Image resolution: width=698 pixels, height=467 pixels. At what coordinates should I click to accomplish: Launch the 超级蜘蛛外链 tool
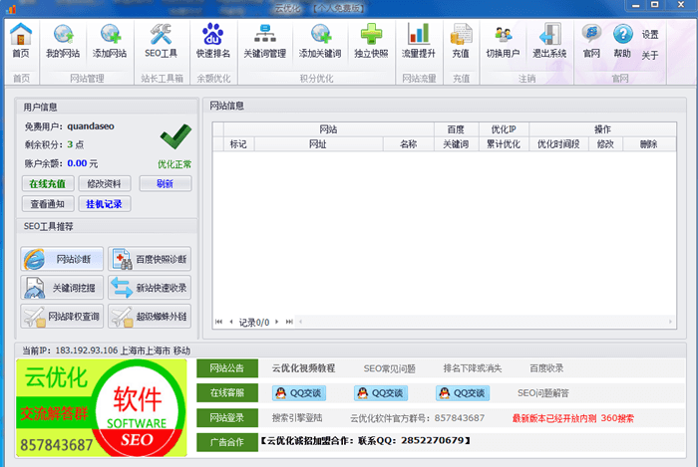tap(150, 317)
